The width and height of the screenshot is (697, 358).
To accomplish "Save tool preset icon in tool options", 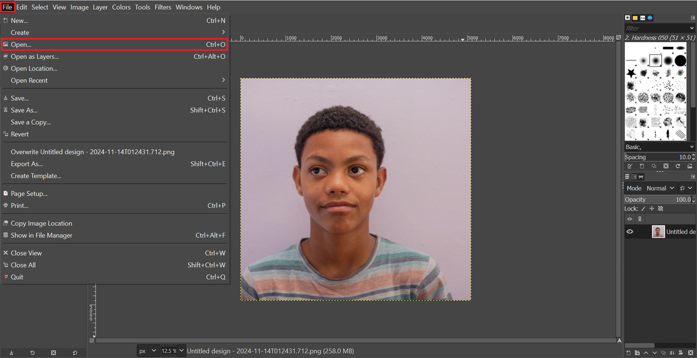I will (11, 353).
